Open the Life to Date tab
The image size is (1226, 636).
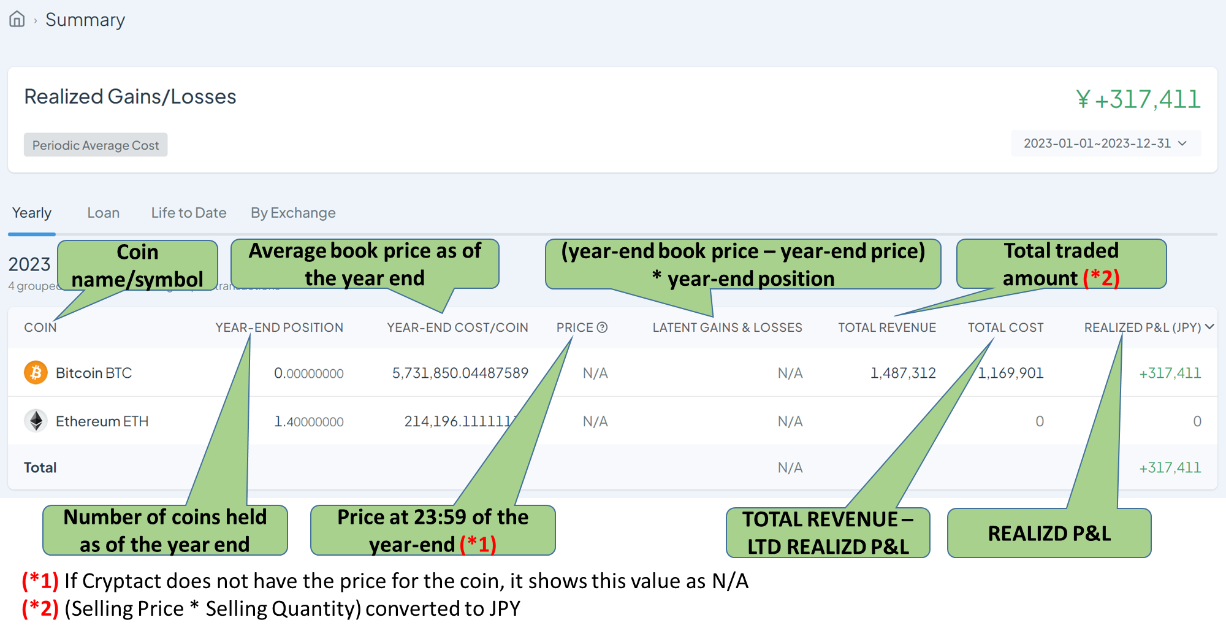tap(189, 213)
